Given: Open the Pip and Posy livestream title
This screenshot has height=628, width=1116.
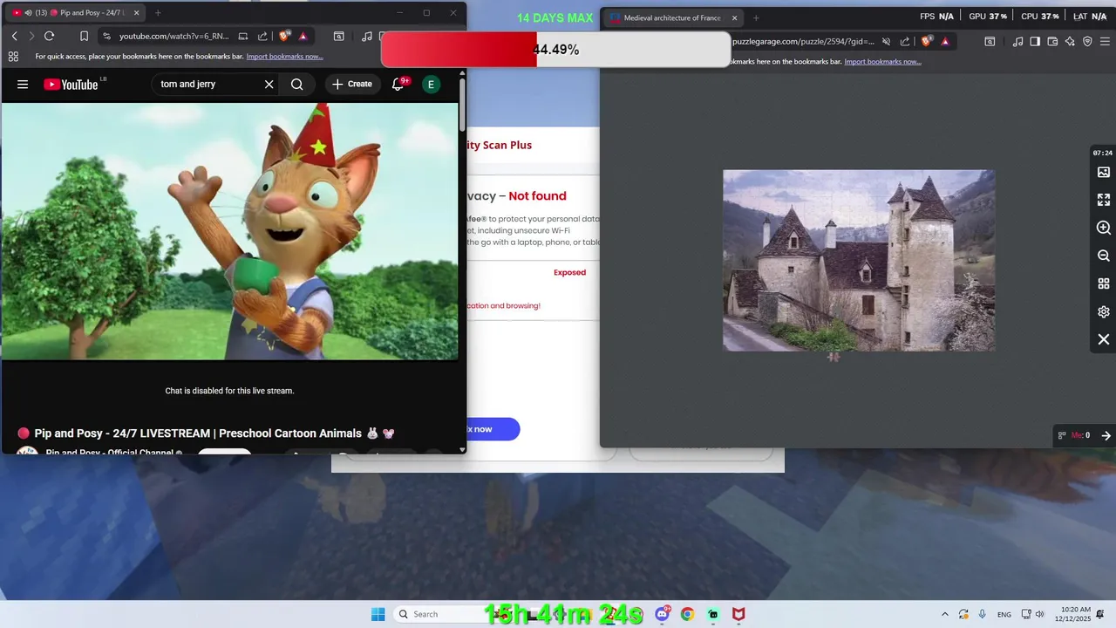Looking at the screenshot, I should pos(206,433).
